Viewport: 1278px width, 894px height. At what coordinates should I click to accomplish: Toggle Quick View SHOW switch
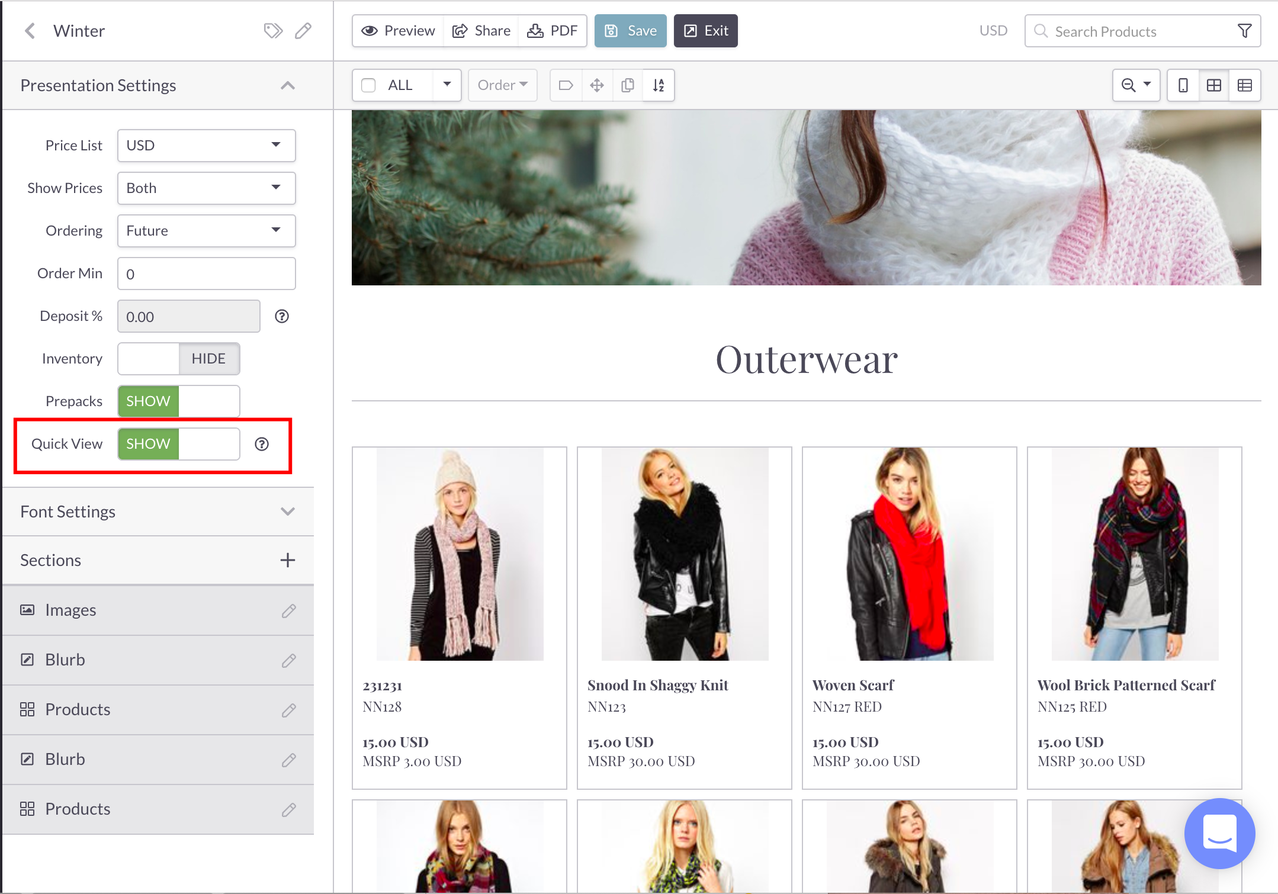(x=179, y=444)
